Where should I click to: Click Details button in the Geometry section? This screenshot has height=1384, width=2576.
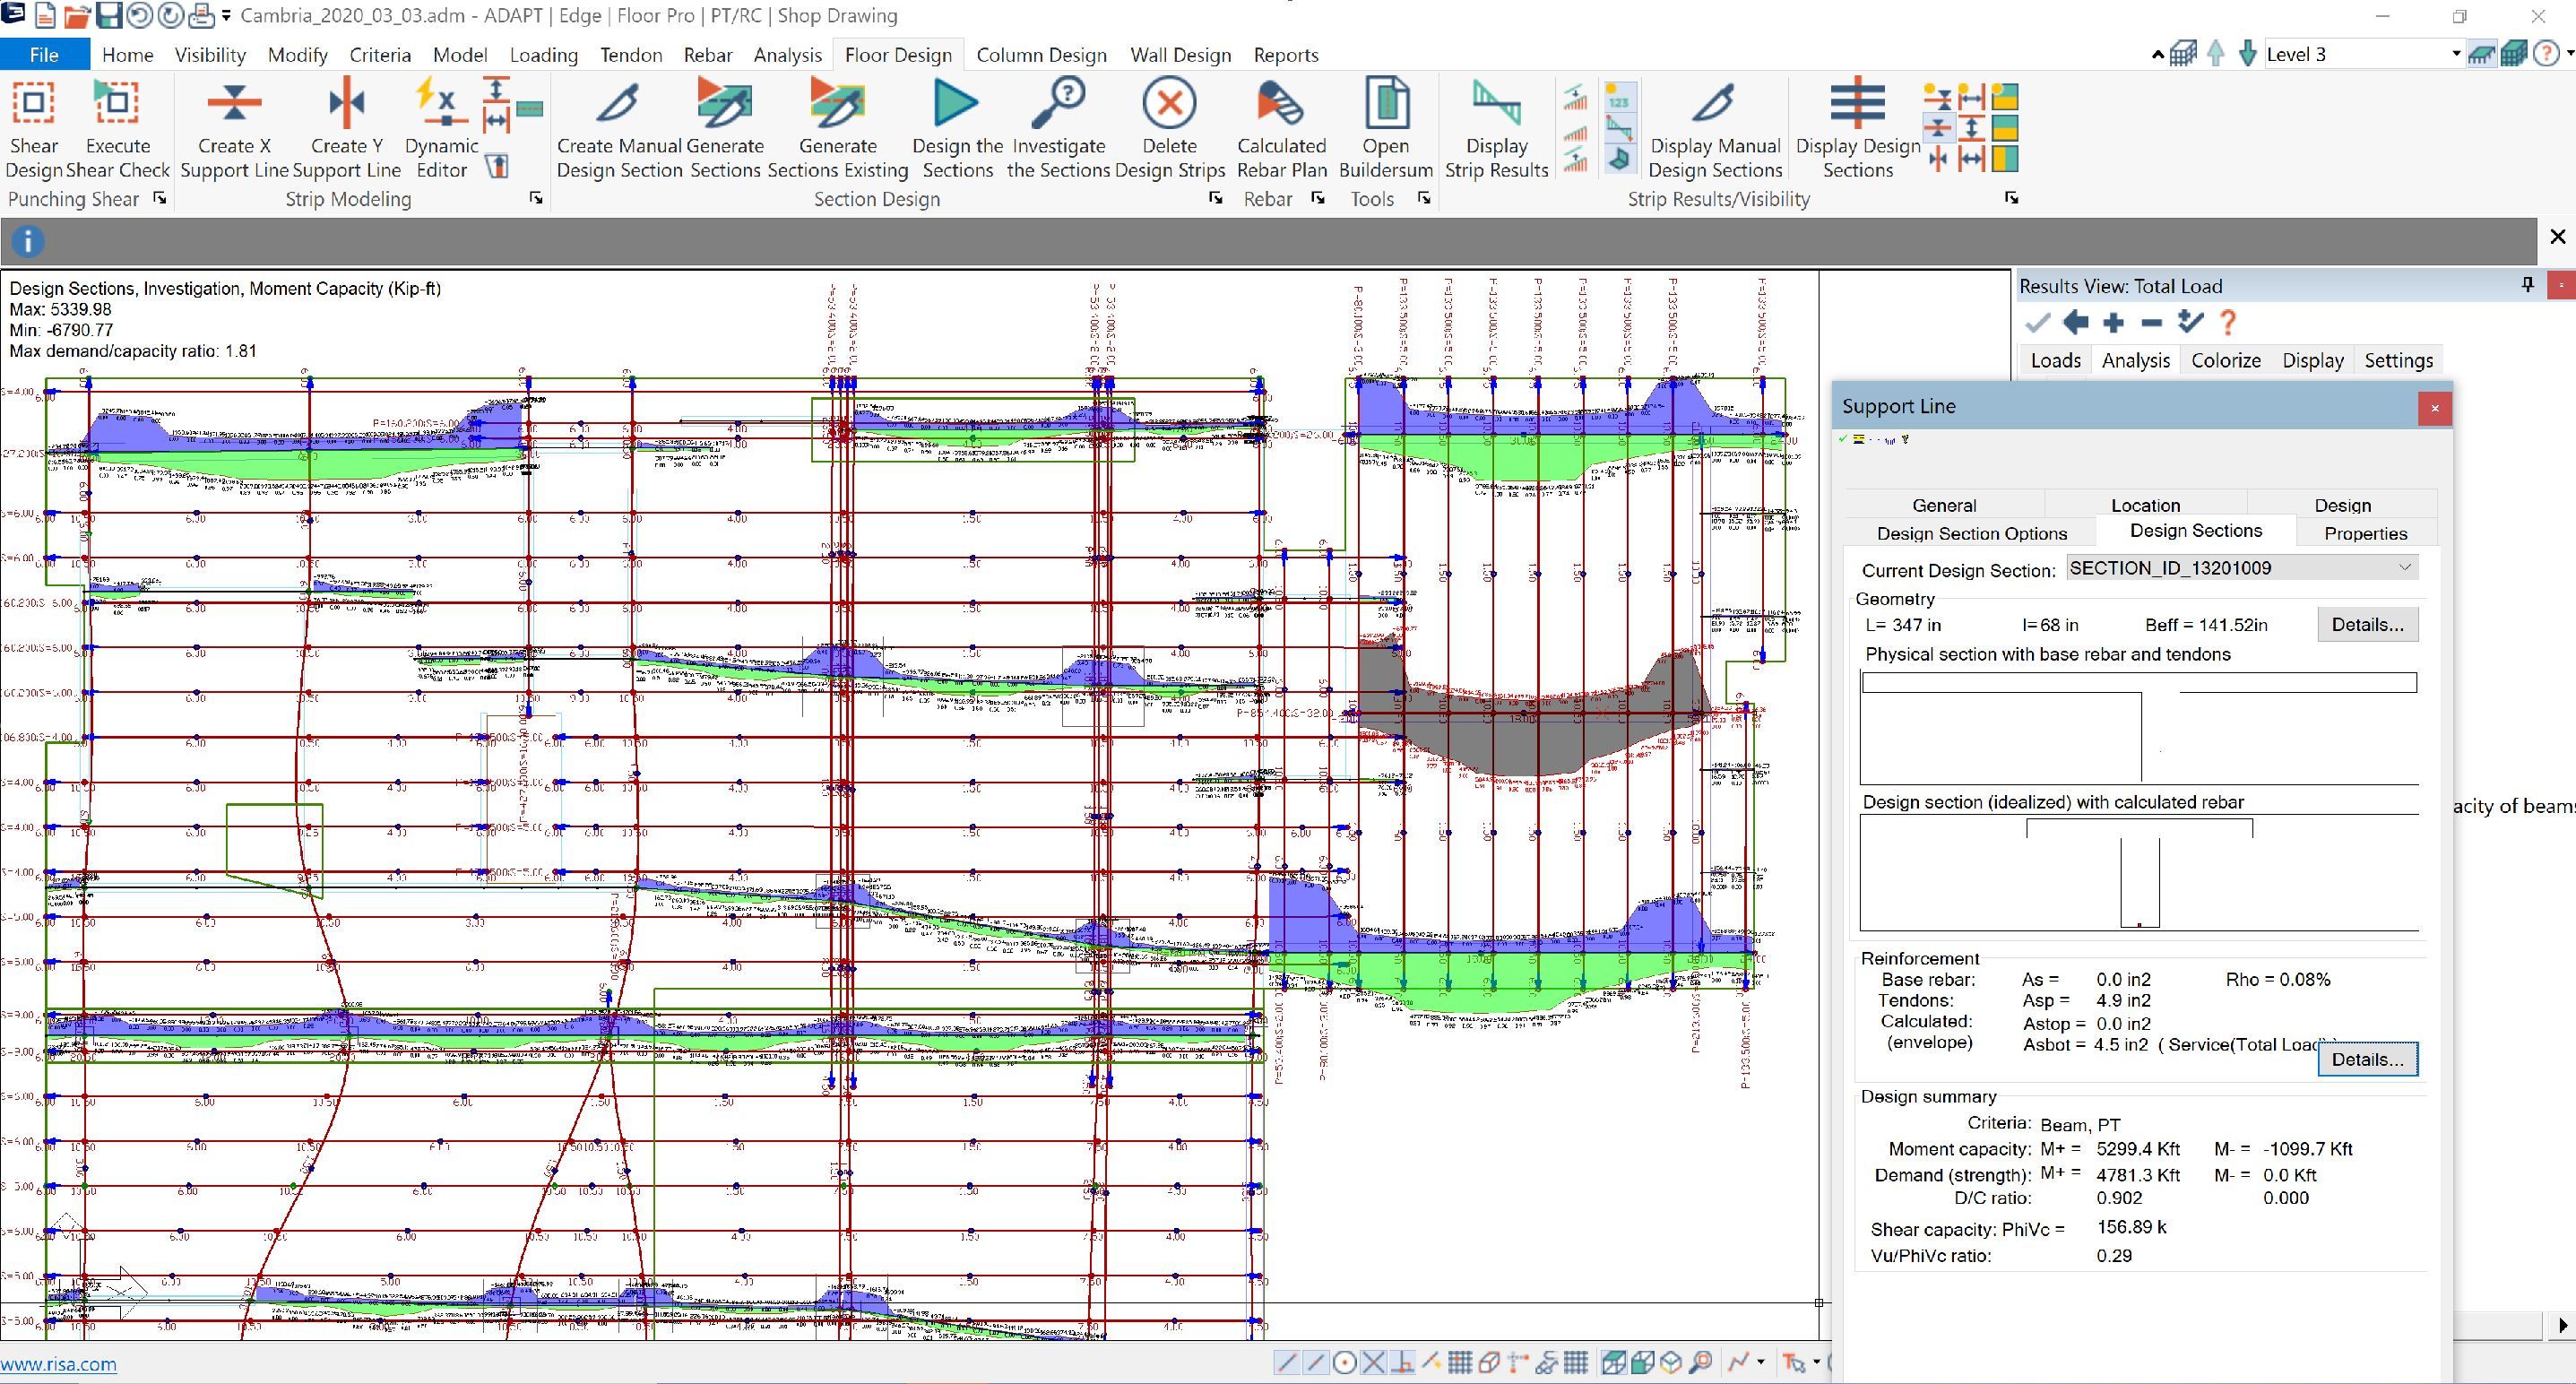(2366, 625)
